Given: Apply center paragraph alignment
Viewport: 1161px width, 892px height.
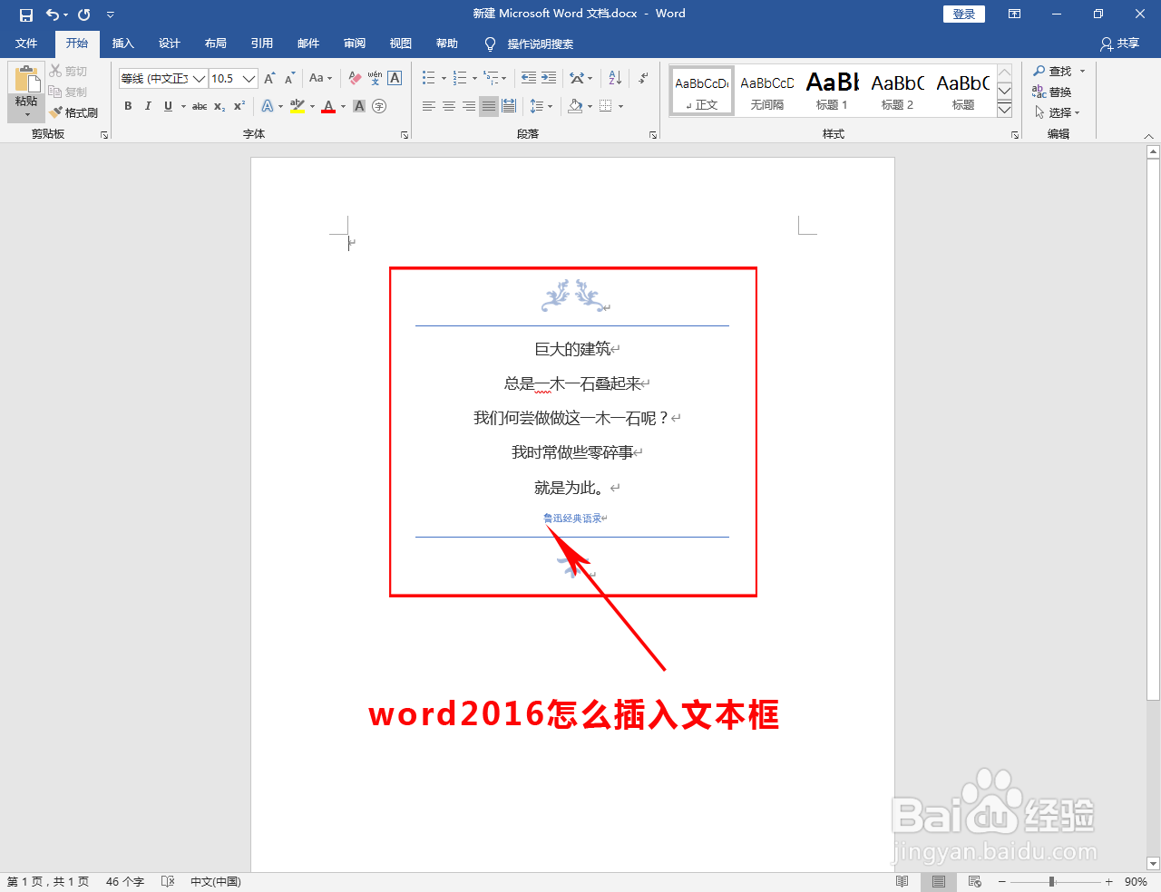Looking at the screenshot, I should click(448, 106).
